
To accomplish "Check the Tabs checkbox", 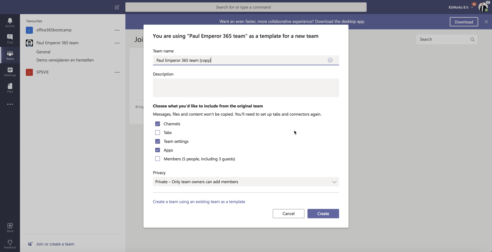I will [158, 133].
